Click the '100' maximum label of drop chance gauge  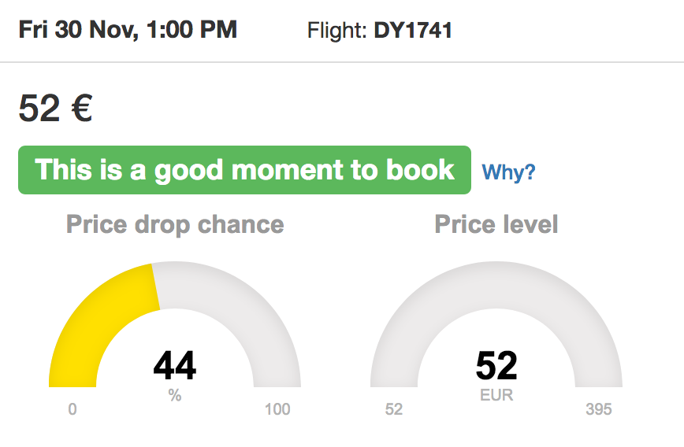click(x=277, y=409)
